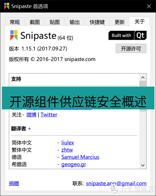Open translator link liulex
This screenshot has height=196, width=156.
click(68, 143)
